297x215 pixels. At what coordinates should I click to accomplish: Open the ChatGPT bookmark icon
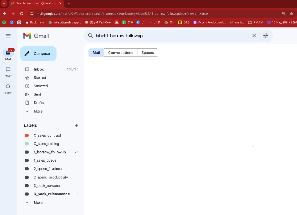pyautogui.click(x=19, y=22)
